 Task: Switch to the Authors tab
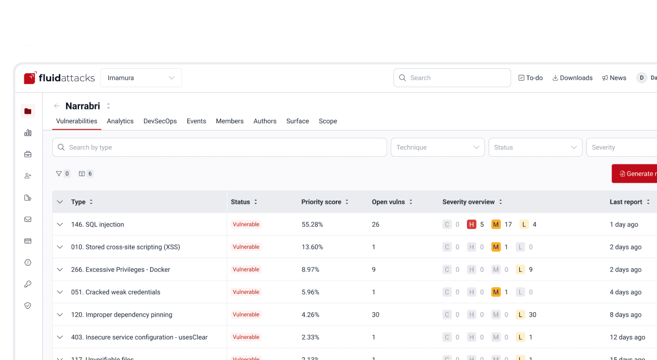click(265, 121)
